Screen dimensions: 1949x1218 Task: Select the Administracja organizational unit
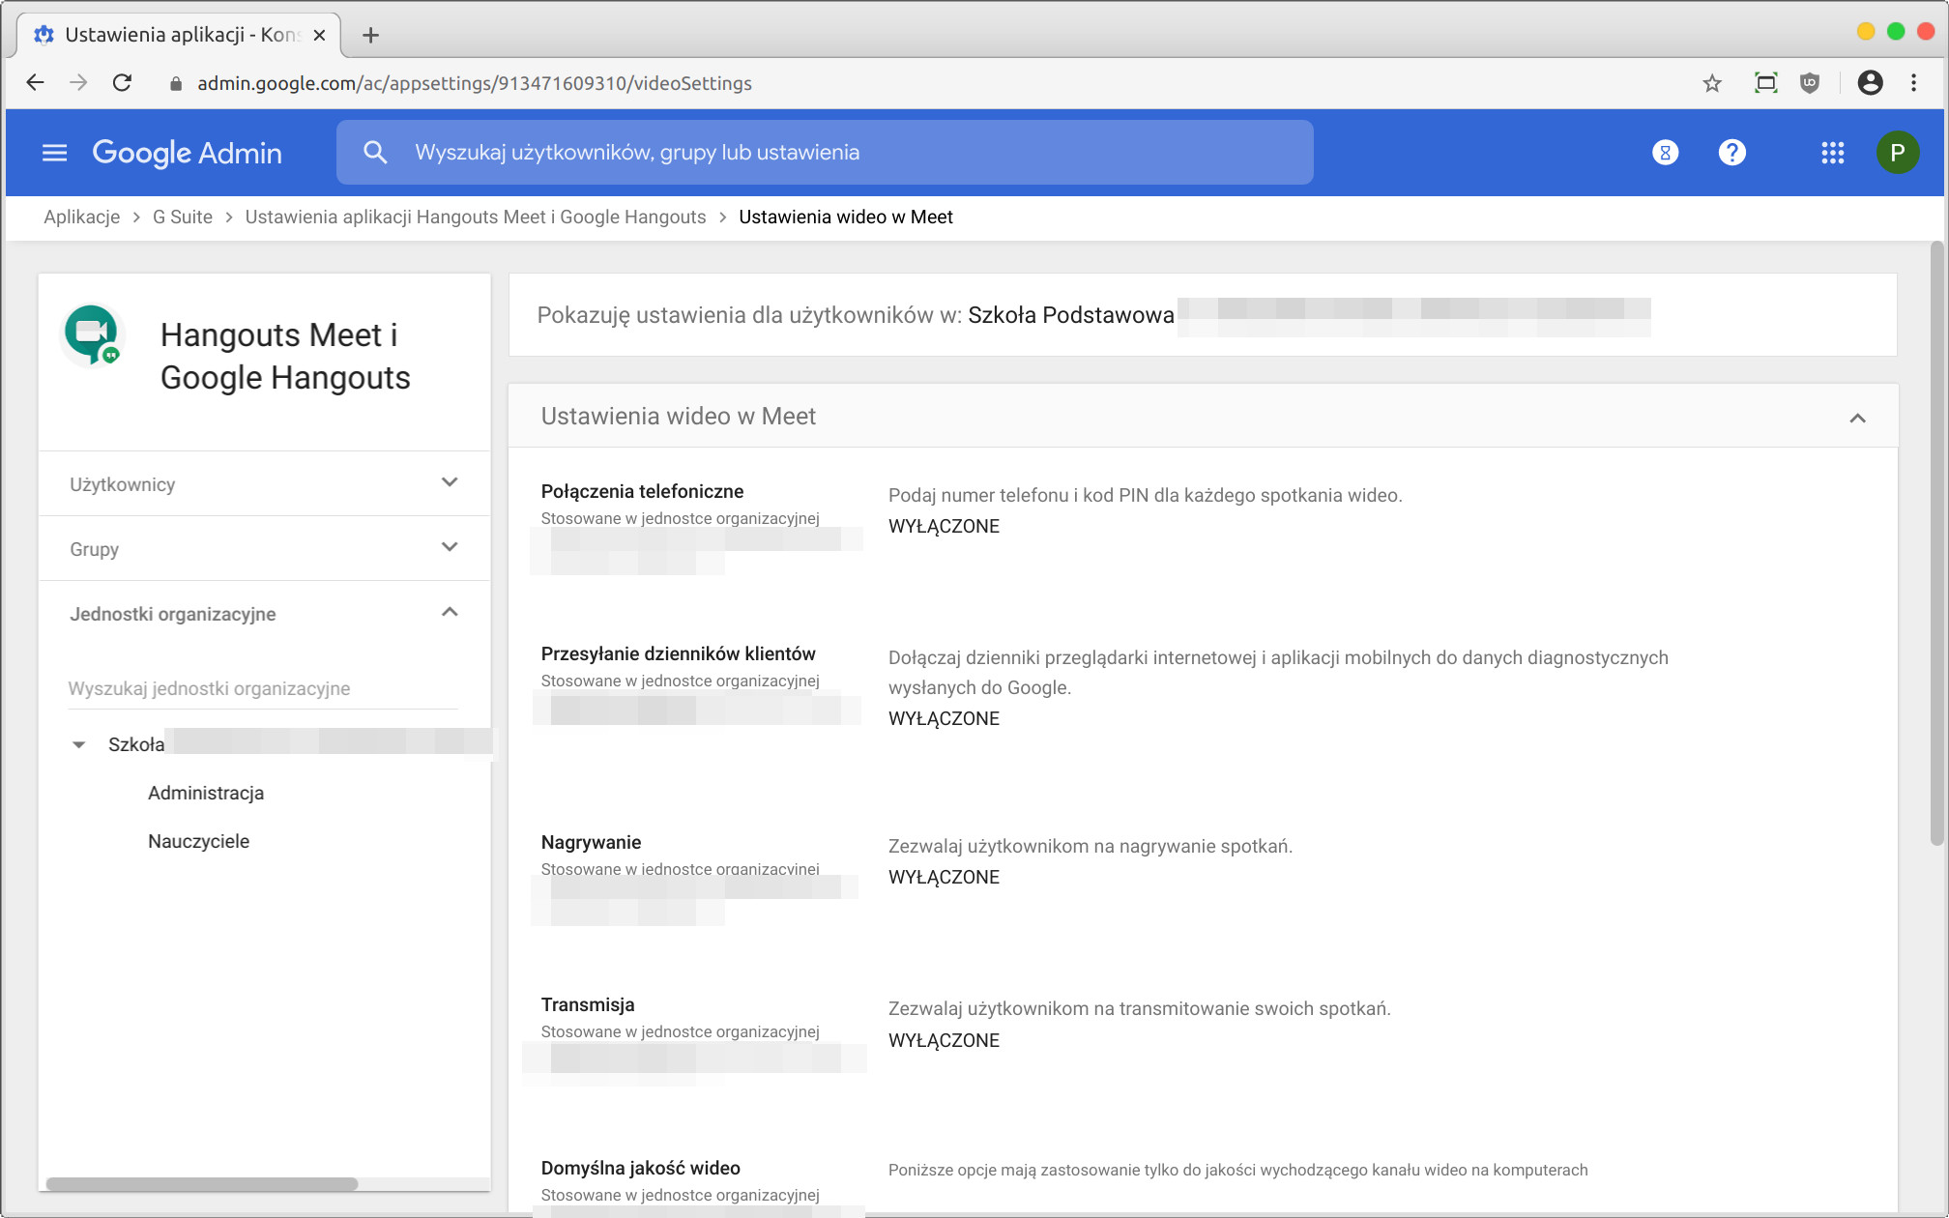pyautogui.click(x=206, y=793)
